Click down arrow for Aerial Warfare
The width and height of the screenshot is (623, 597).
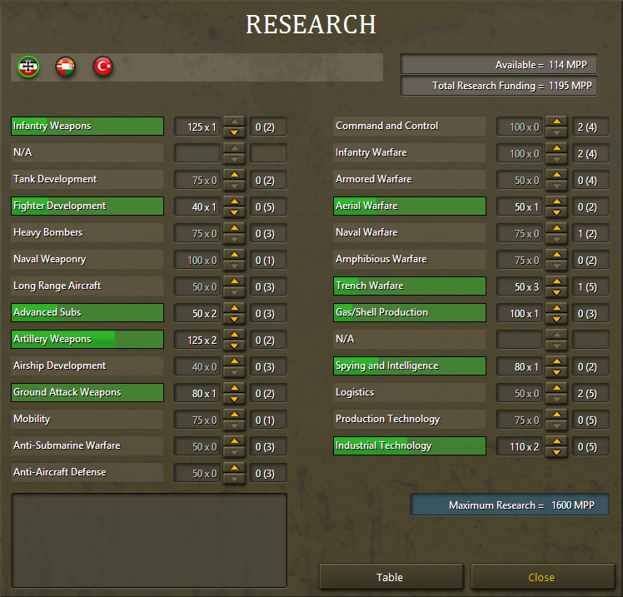click(556, 212)
